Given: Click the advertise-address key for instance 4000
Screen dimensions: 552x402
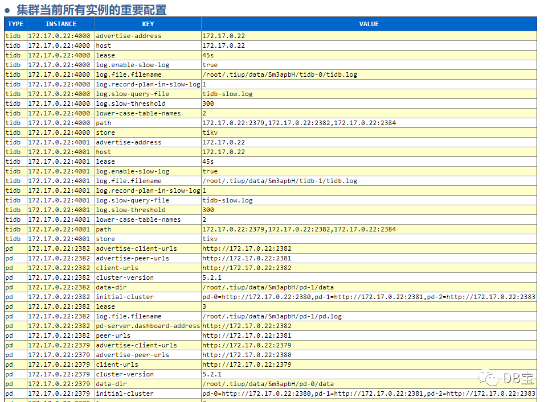Looking at the screenshot, I should (129, 36).
